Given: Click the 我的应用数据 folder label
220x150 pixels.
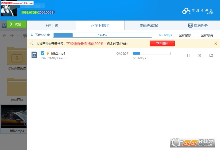Looking at the screenshot, I should pyautogui.click(x=17, y=69).
